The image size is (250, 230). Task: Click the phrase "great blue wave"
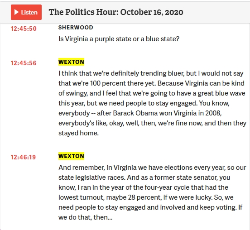point(221,93)
